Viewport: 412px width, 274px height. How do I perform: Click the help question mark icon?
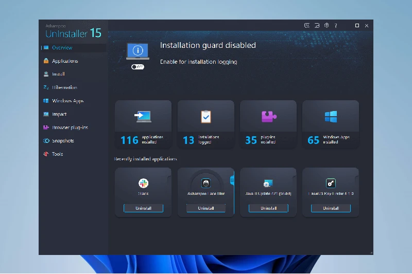click(336, 25)
